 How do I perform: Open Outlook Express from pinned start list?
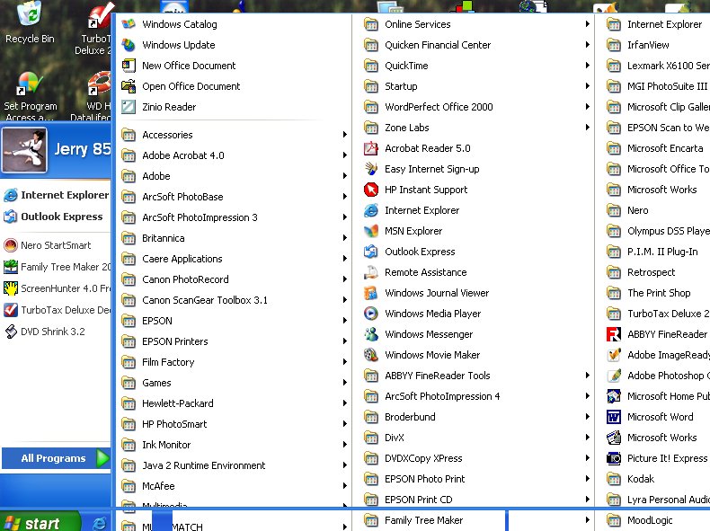pos(53,217)
